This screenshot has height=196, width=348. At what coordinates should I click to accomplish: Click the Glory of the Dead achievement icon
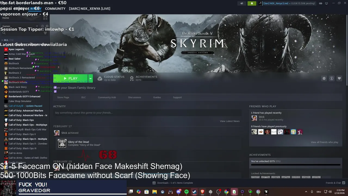point(62,143)
